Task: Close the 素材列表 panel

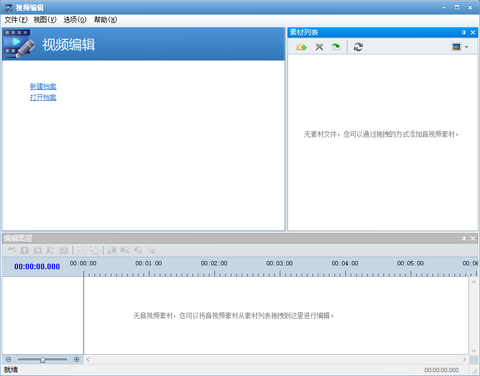Action: [473, 33]
